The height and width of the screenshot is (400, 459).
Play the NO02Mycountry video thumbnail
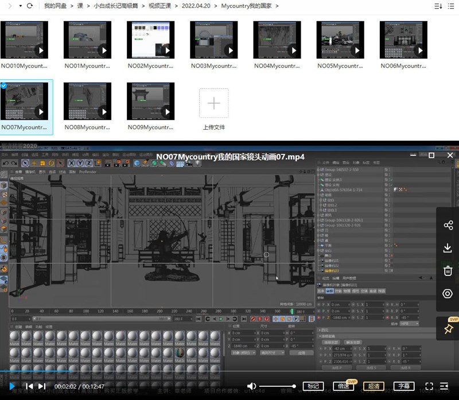click(151, 40)
